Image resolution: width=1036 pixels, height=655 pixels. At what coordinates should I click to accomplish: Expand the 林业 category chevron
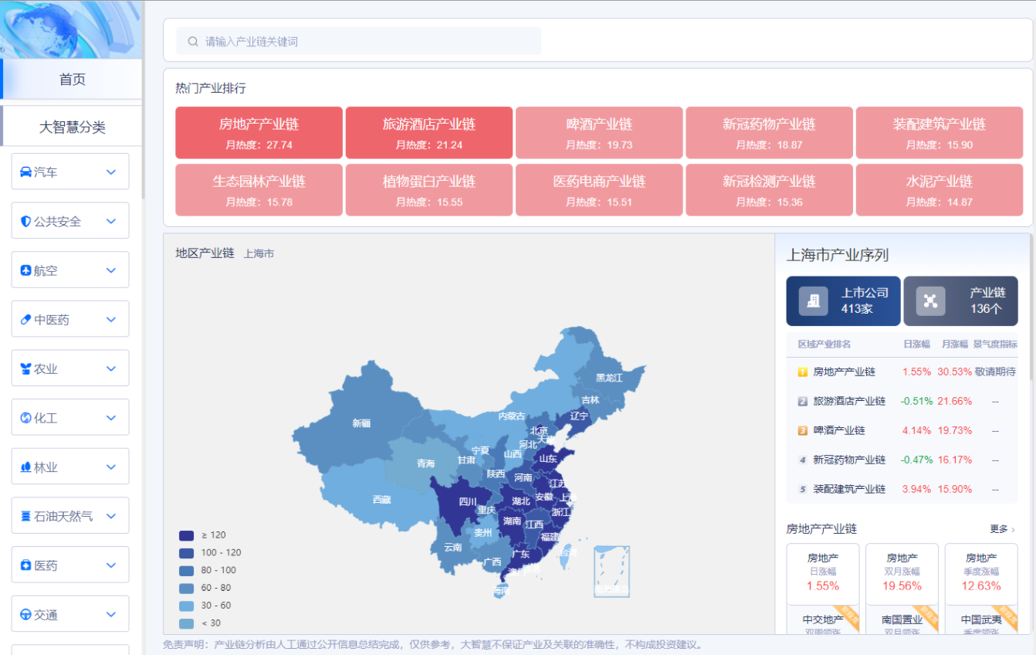[x=111, y=467]
